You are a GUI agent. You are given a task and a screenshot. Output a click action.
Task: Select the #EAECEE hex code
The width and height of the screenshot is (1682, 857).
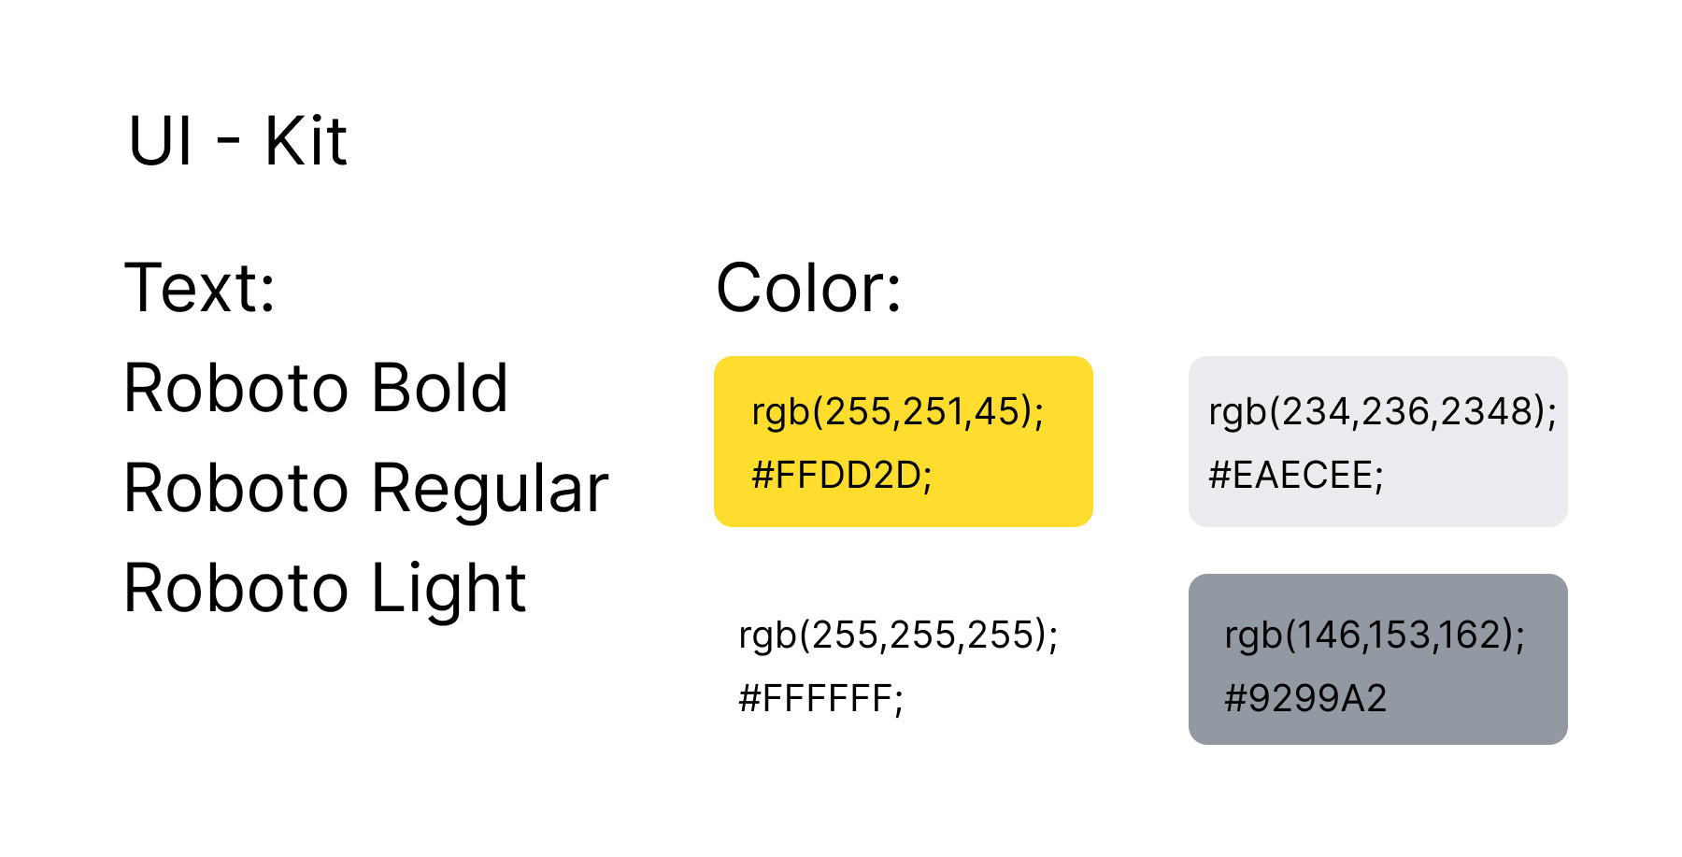tap(1295, 476)
